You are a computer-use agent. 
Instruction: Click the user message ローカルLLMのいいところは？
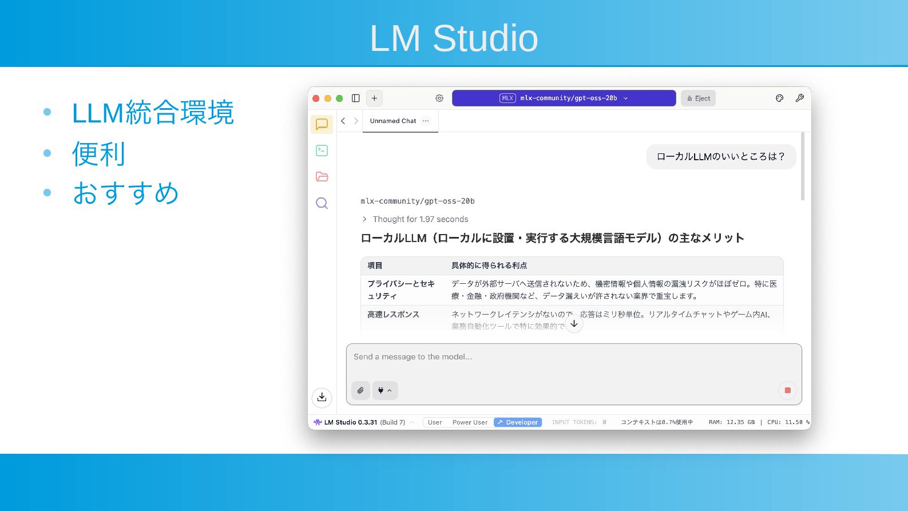click(721, 157)
